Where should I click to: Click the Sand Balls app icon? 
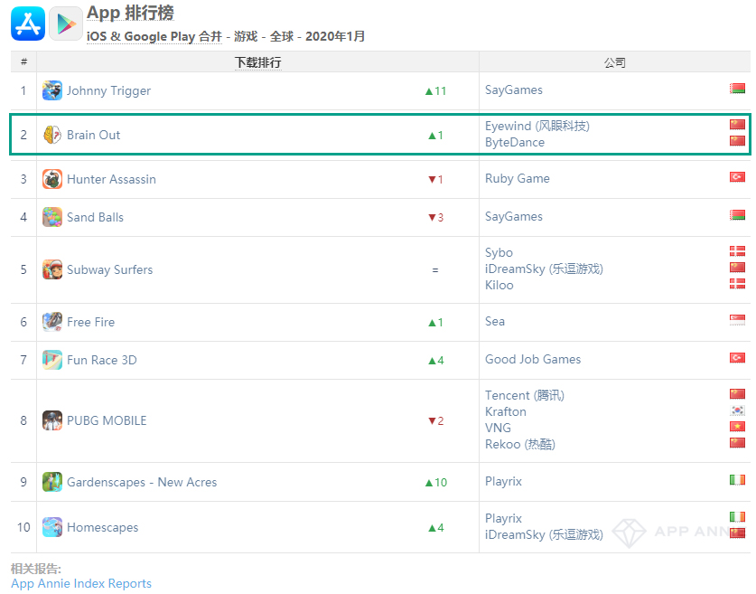(52, 217)
